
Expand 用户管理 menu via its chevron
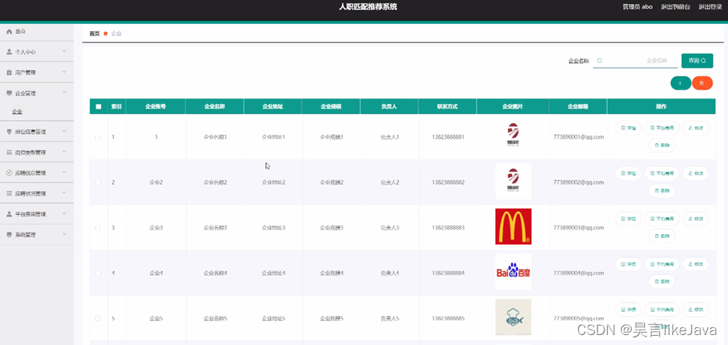point(65,72)
